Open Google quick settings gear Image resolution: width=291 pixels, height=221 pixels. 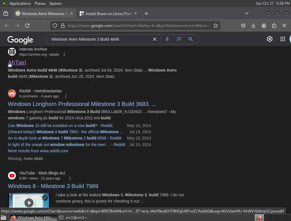[x=270, y=39]
